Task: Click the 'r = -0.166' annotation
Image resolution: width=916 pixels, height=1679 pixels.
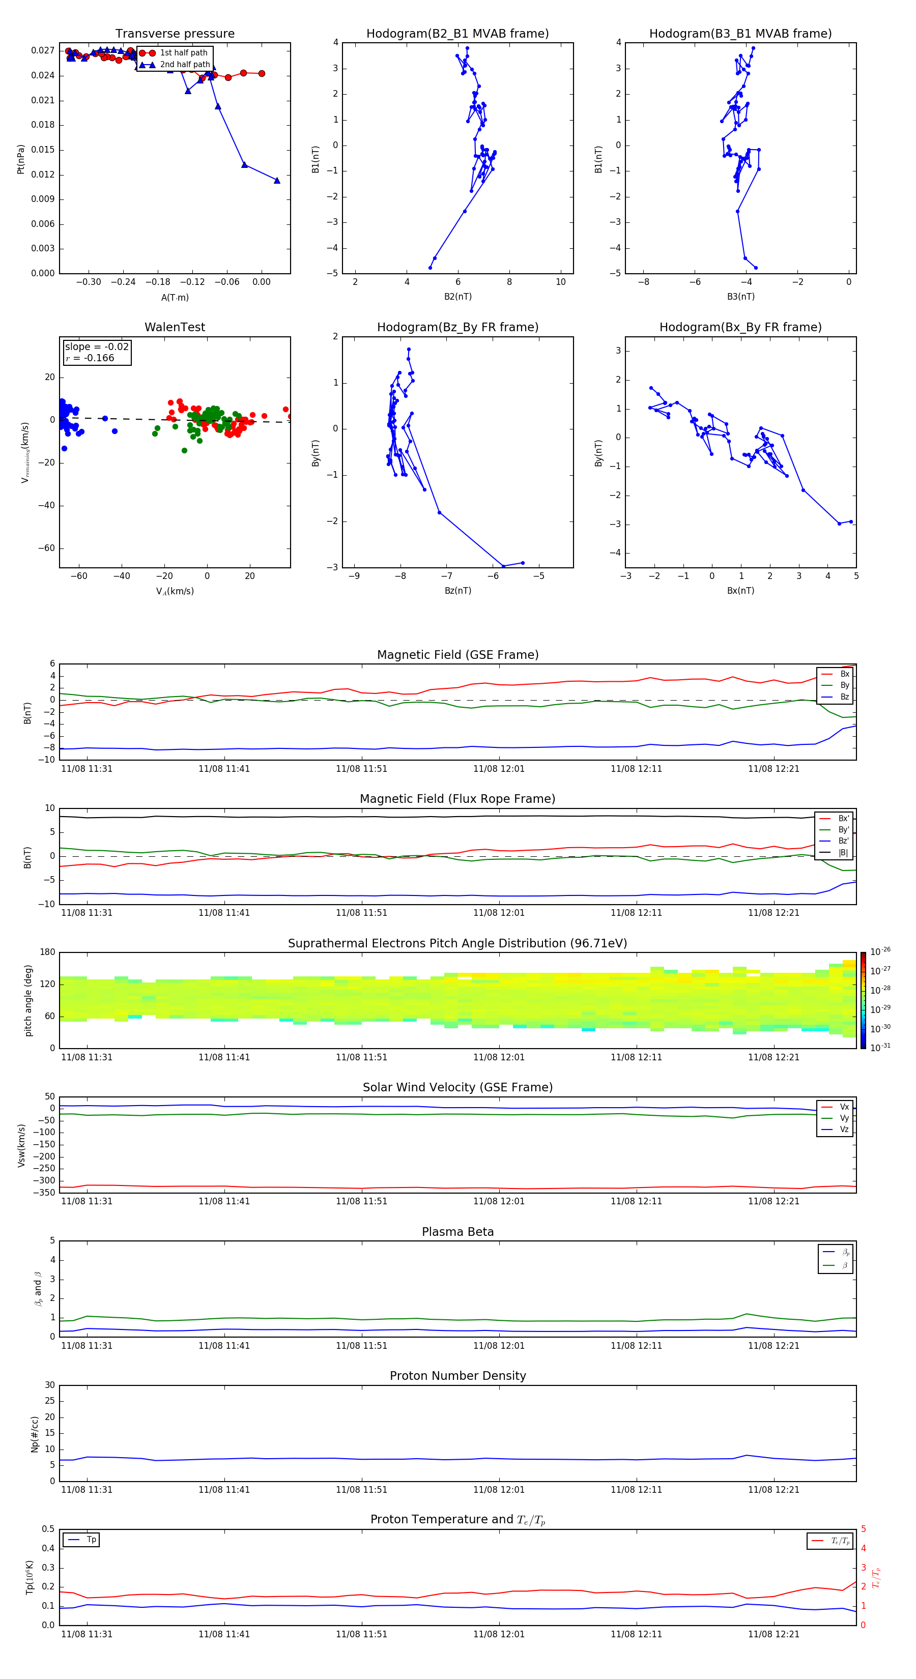Action: [x=90, y=359]
